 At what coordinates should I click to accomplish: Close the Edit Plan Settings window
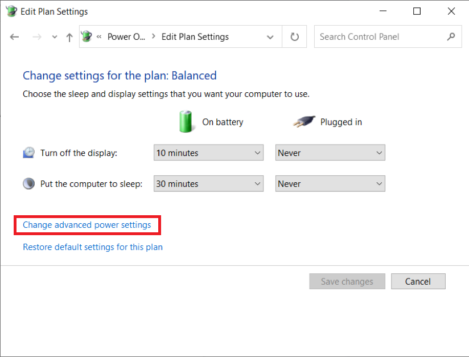451,11
